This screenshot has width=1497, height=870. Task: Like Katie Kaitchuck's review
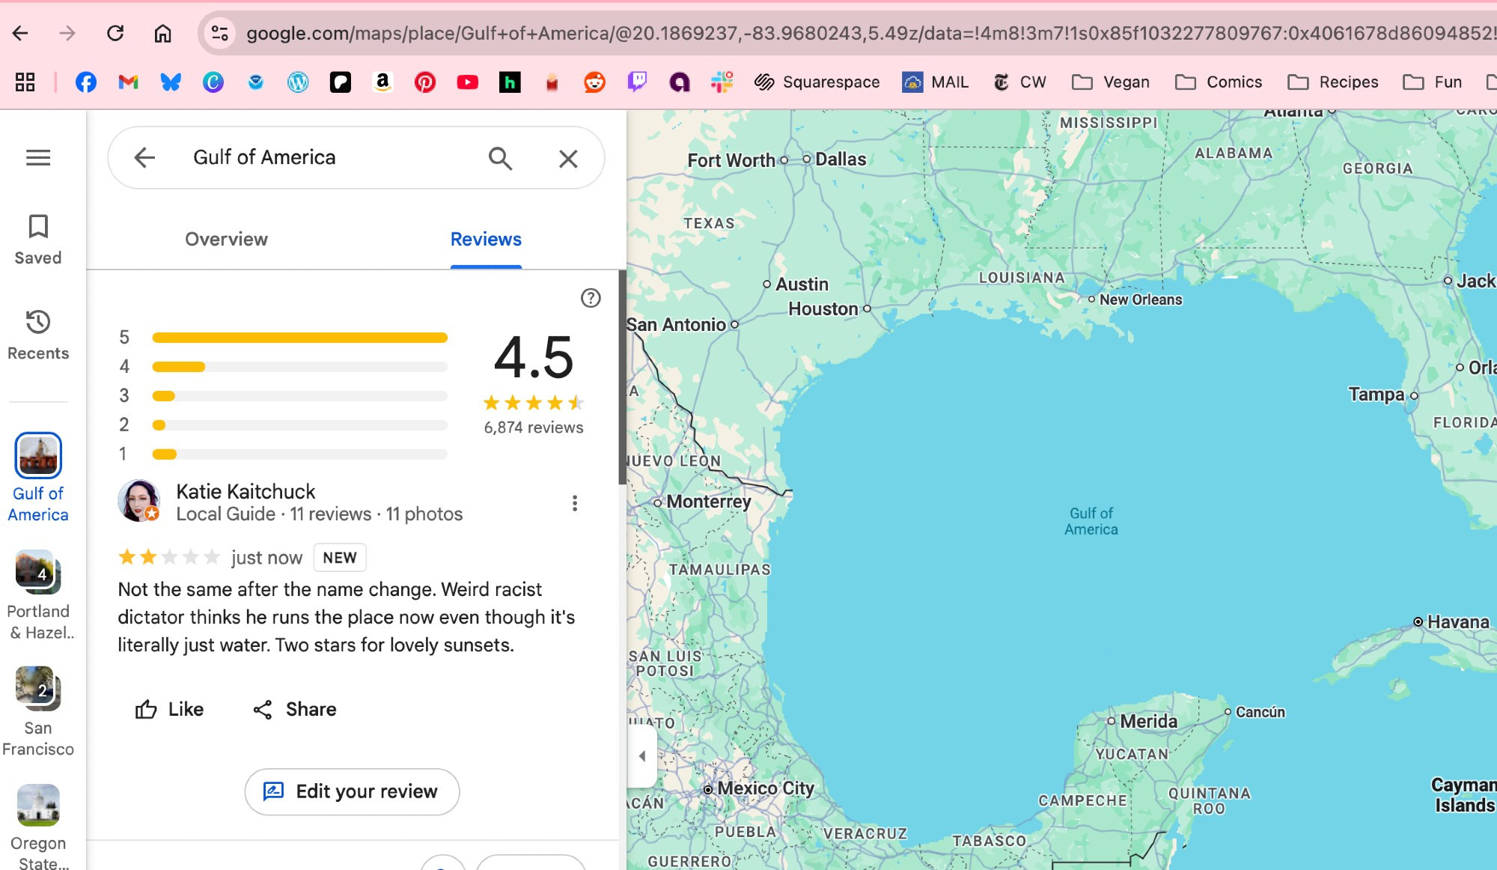click(169, 709)
